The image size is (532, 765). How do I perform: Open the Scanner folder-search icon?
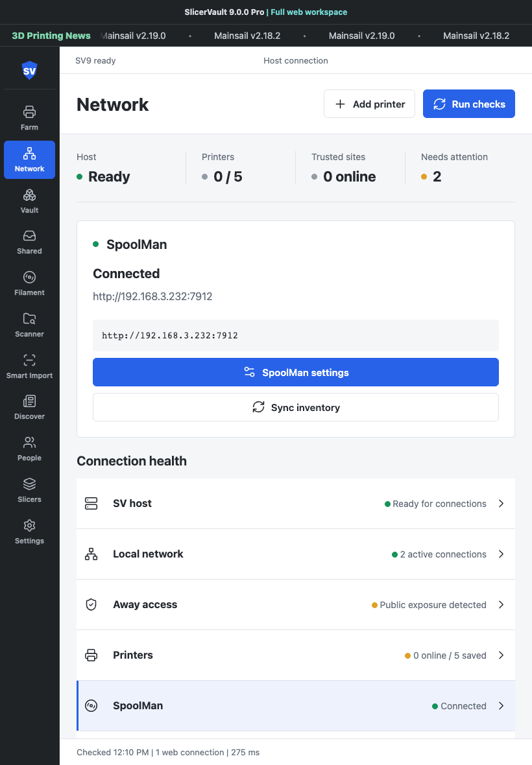pos(29,319)
